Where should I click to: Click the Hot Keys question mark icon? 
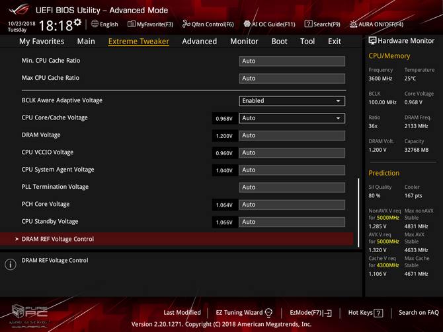coord(378,313)
